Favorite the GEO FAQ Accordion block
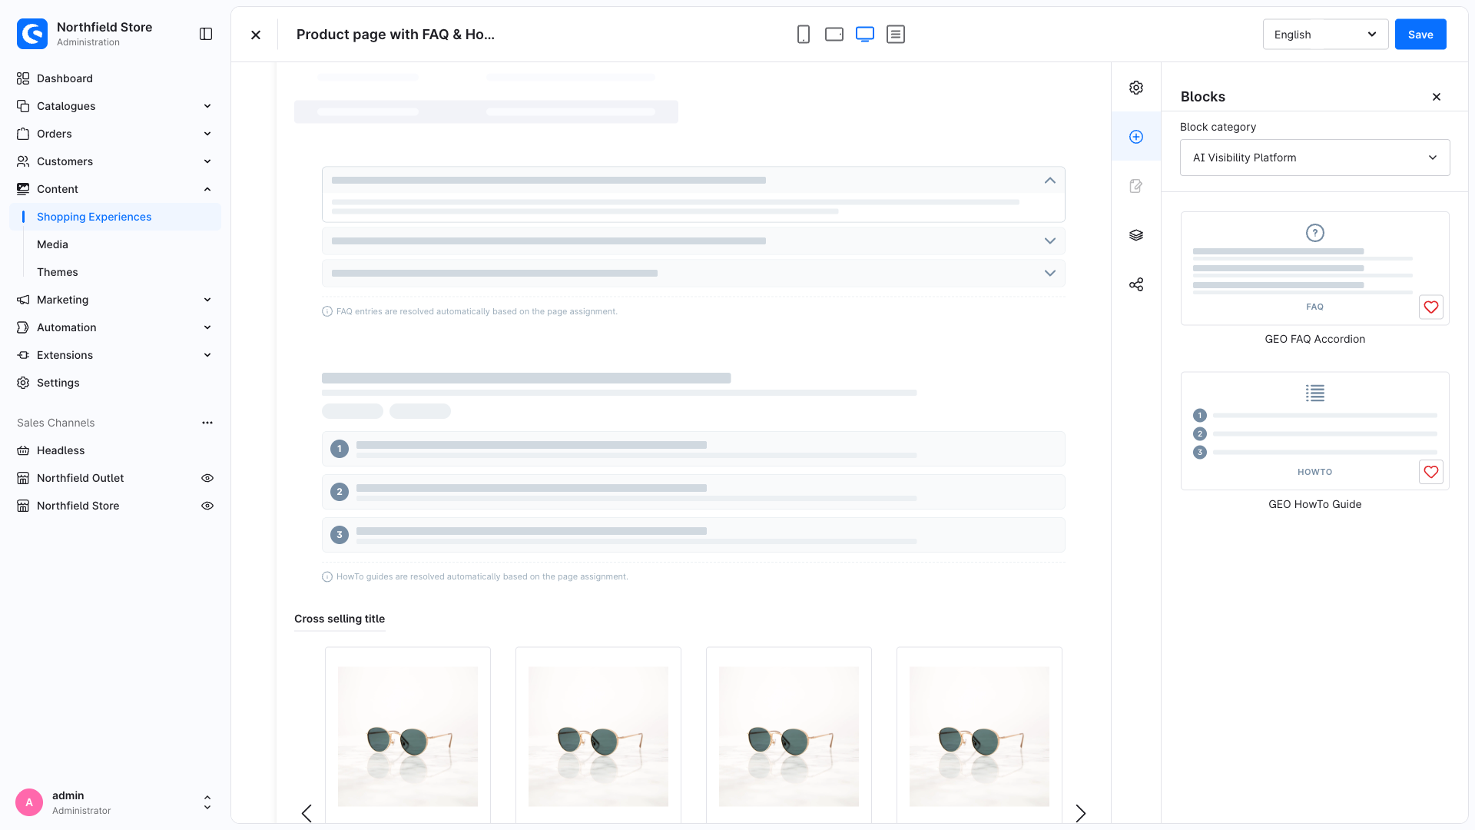 (1431, 307)
